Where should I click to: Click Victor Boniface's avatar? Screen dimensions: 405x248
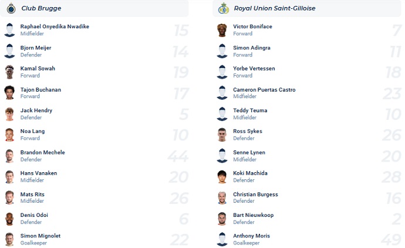[x=222, y=30]
